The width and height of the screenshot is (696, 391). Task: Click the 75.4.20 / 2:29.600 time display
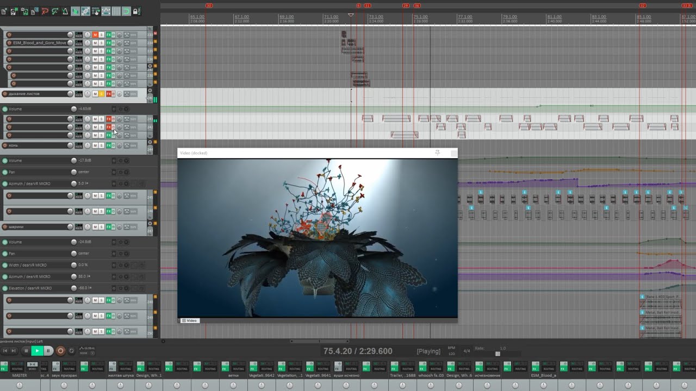point(358,351)
